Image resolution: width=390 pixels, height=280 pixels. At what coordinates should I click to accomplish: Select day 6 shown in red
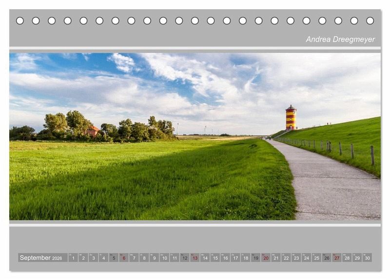[124, 258]
